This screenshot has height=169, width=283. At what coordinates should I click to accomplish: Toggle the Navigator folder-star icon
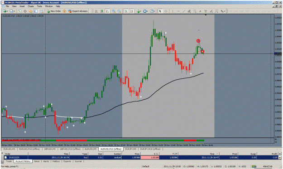[30, 11]
